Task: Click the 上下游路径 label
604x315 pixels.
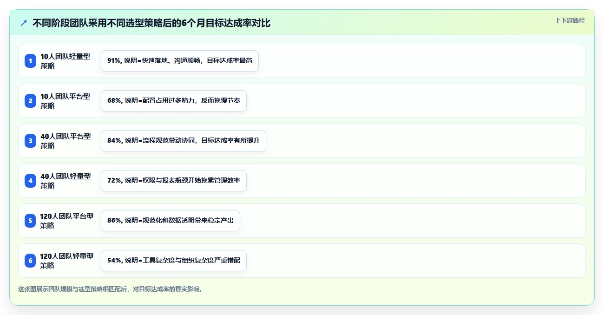Action: pos(570,20)
